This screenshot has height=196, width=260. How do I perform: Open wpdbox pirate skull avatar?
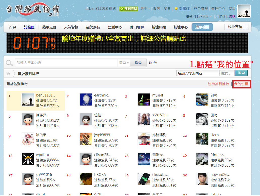28,159
